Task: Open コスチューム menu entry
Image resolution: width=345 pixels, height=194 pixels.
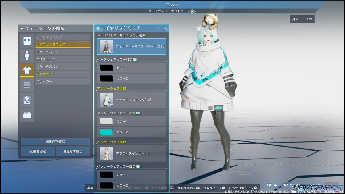Action: 63,59
